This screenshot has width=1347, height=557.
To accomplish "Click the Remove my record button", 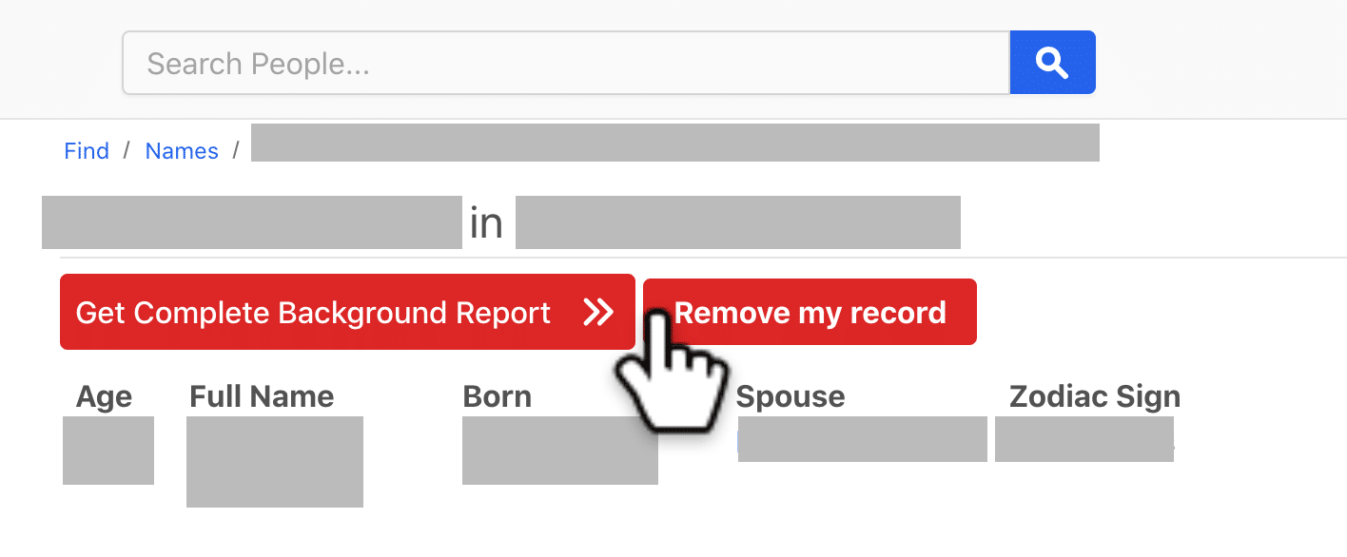I will 810,313.
